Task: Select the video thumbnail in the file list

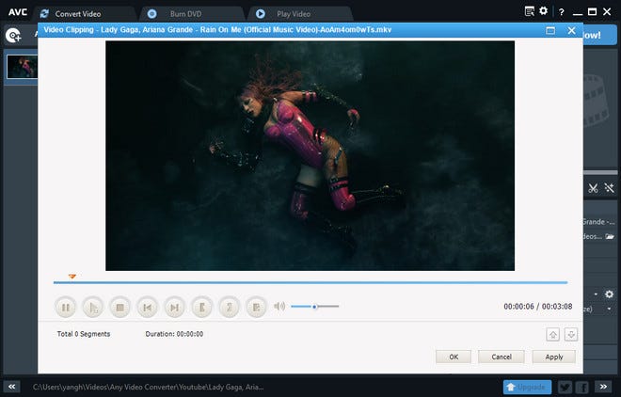Action: pos(23,67)
